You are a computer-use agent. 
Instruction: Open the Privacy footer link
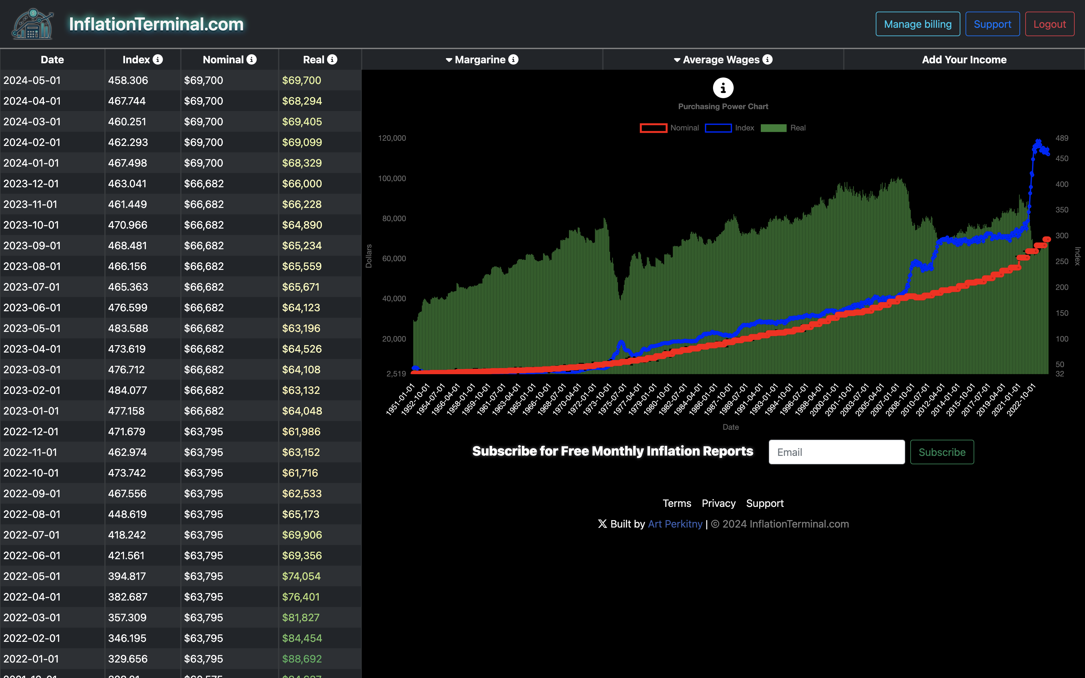[718, 503]
